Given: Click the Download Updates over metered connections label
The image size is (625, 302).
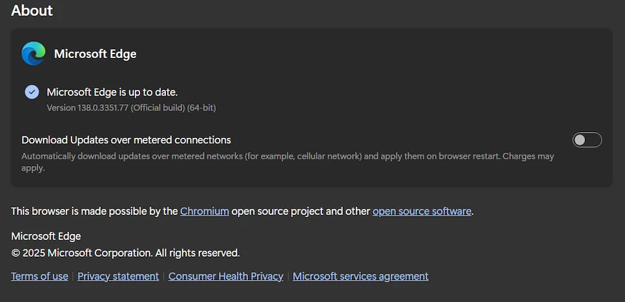Looking at the screenshot, I should pyautogui.click(x=126, y=140).
